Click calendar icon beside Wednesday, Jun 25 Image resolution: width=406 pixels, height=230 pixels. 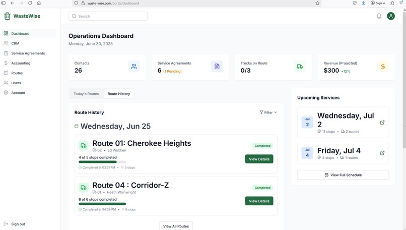coord(77,126)
